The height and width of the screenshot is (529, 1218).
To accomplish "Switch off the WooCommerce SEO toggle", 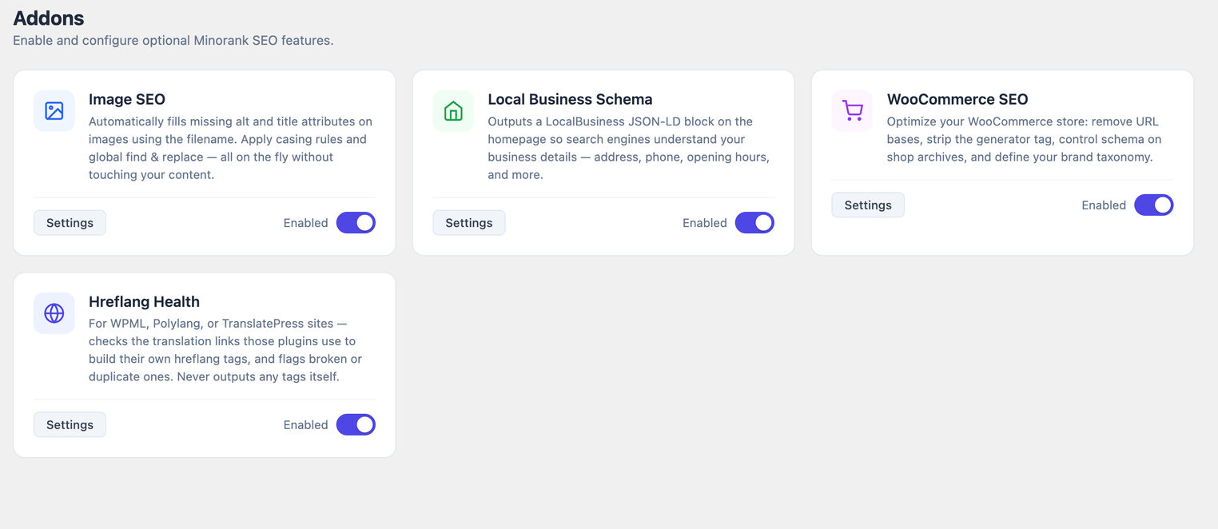I will 1154,205.
